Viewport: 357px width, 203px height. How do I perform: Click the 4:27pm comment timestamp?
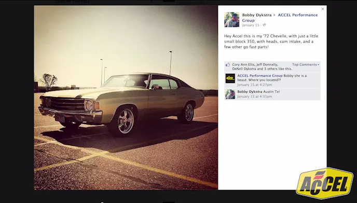point(254,85)
